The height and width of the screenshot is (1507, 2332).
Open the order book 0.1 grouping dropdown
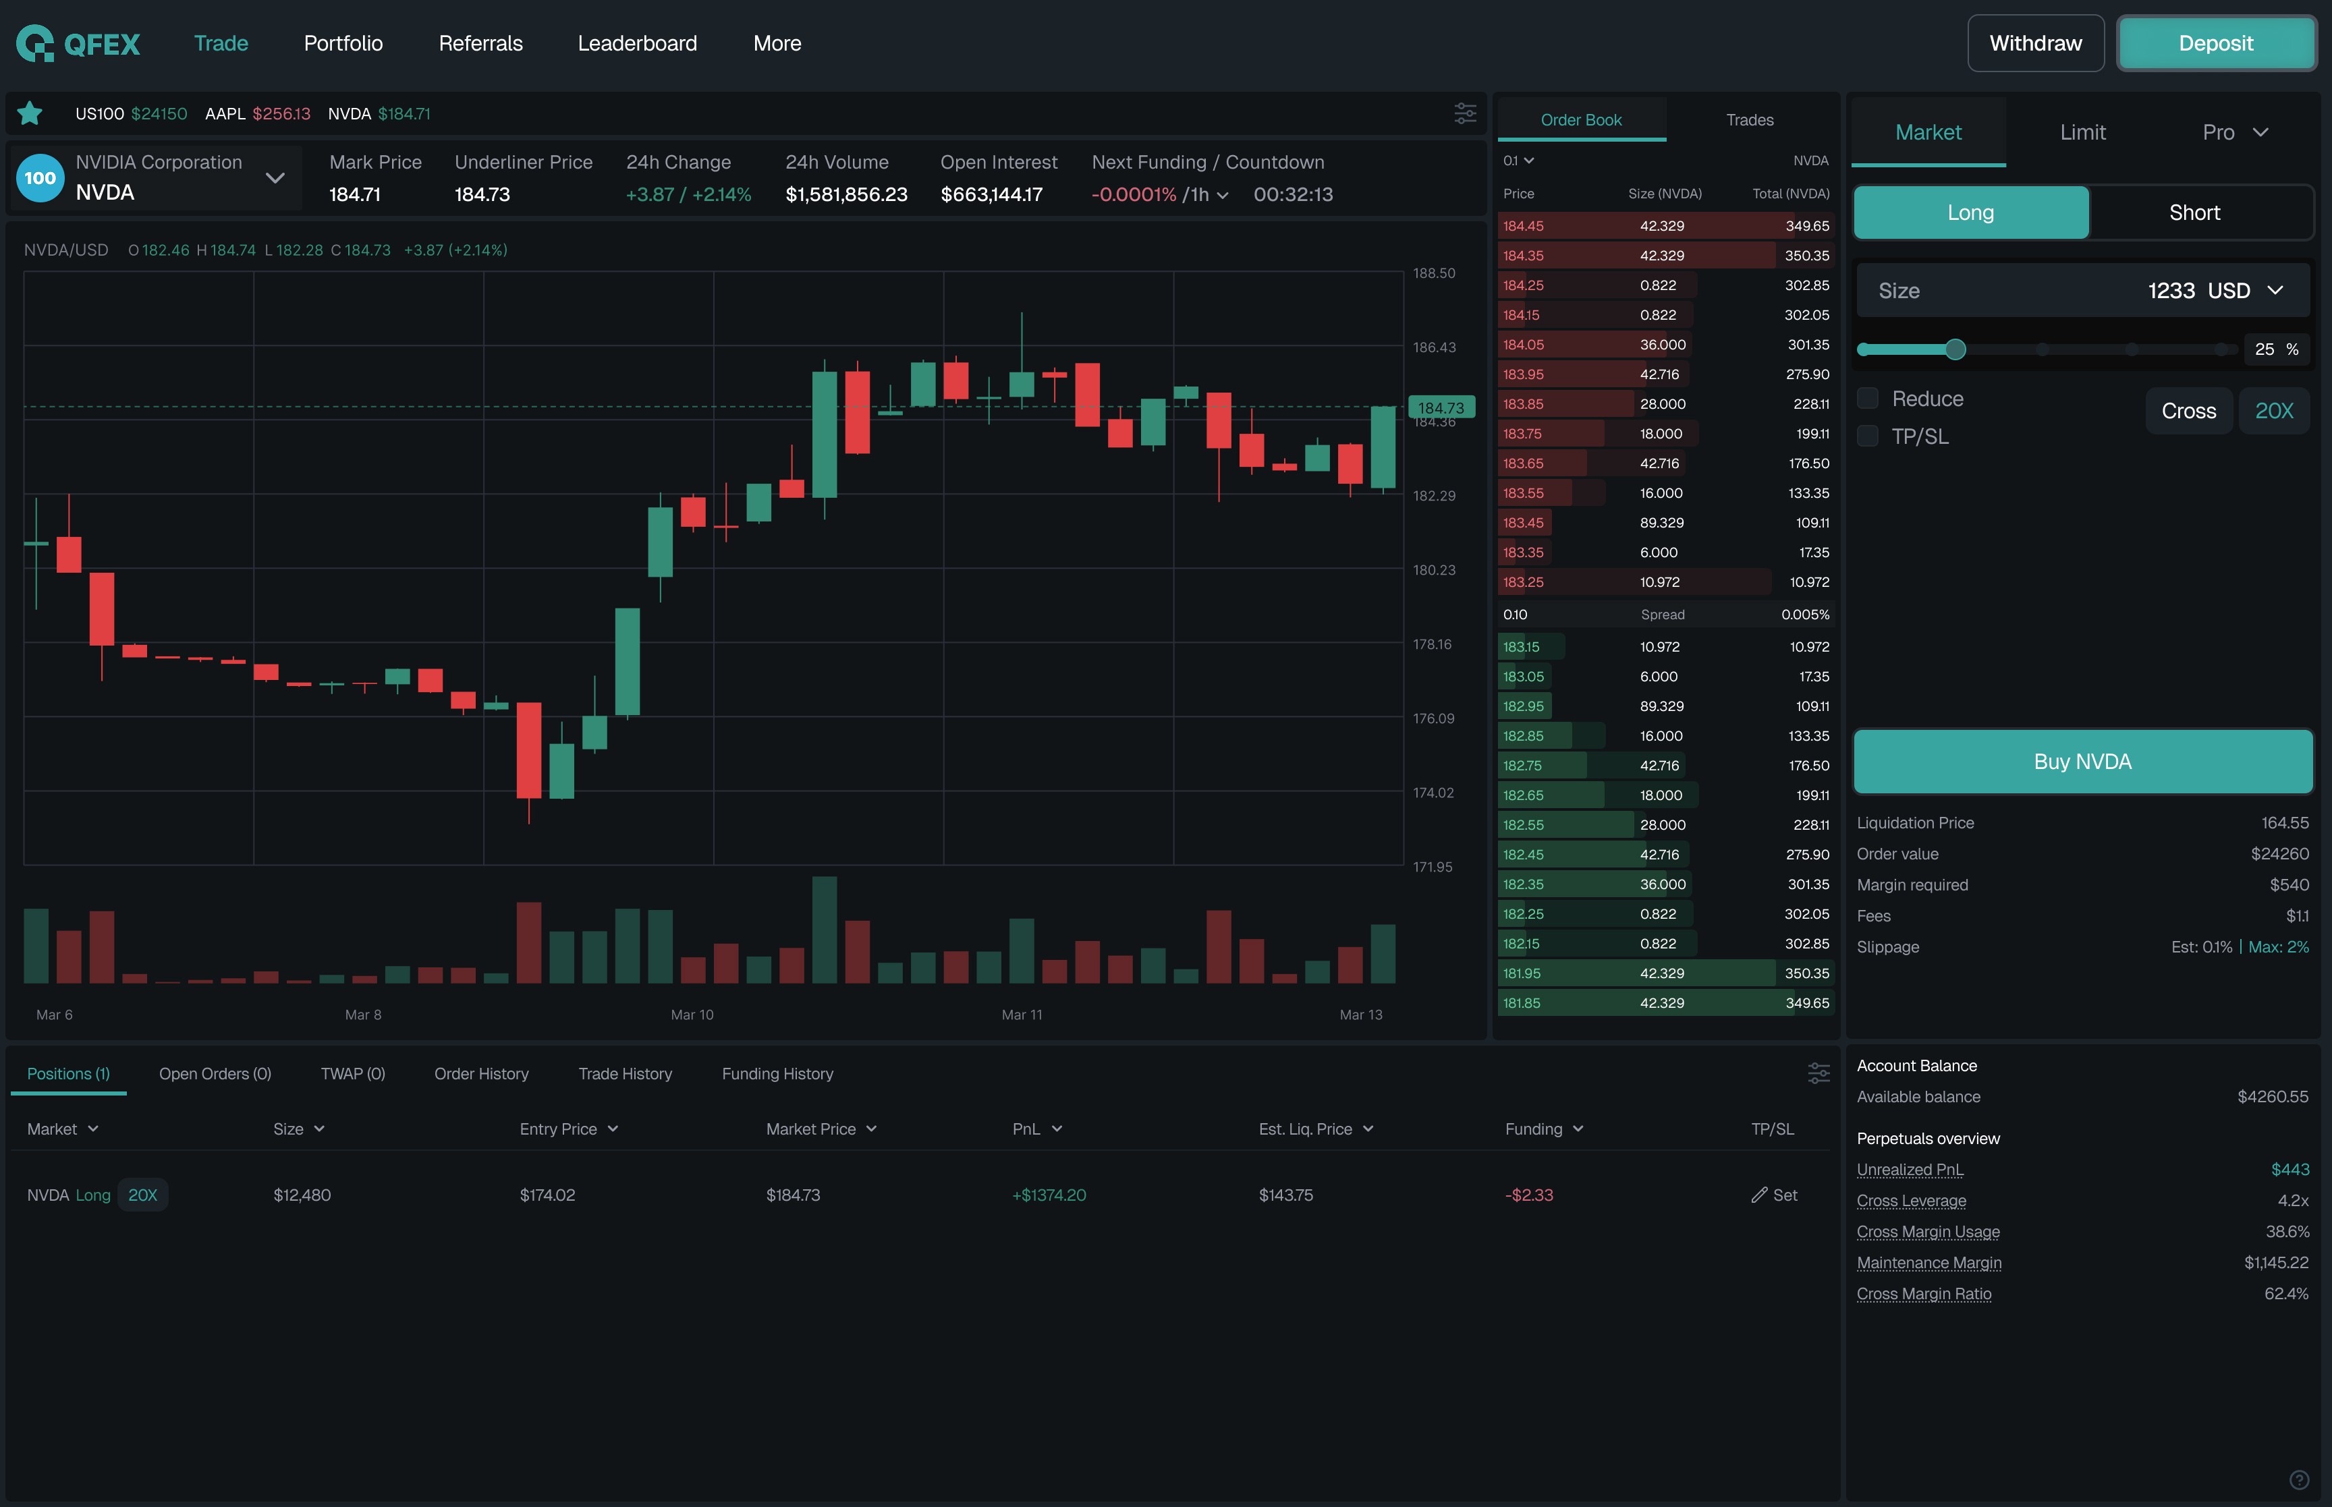coord(1518,161)
